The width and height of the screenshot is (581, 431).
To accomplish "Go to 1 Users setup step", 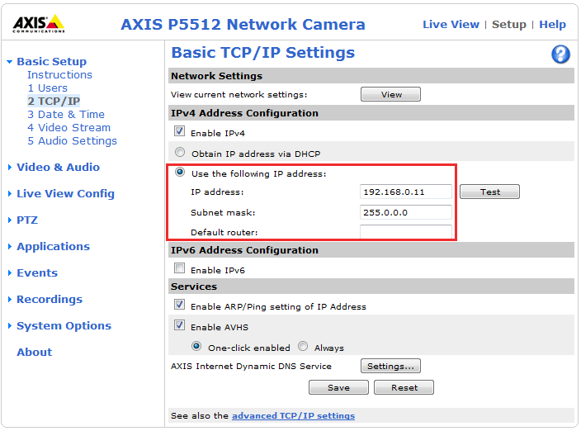I will click(x=47, y=88).
